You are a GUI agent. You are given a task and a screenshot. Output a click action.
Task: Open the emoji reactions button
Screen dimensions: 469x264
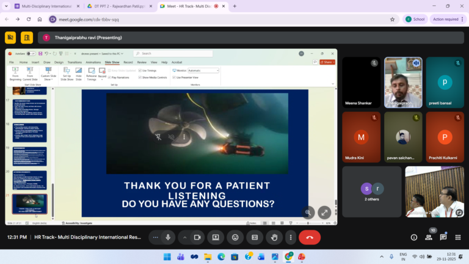tap(235, 237)
